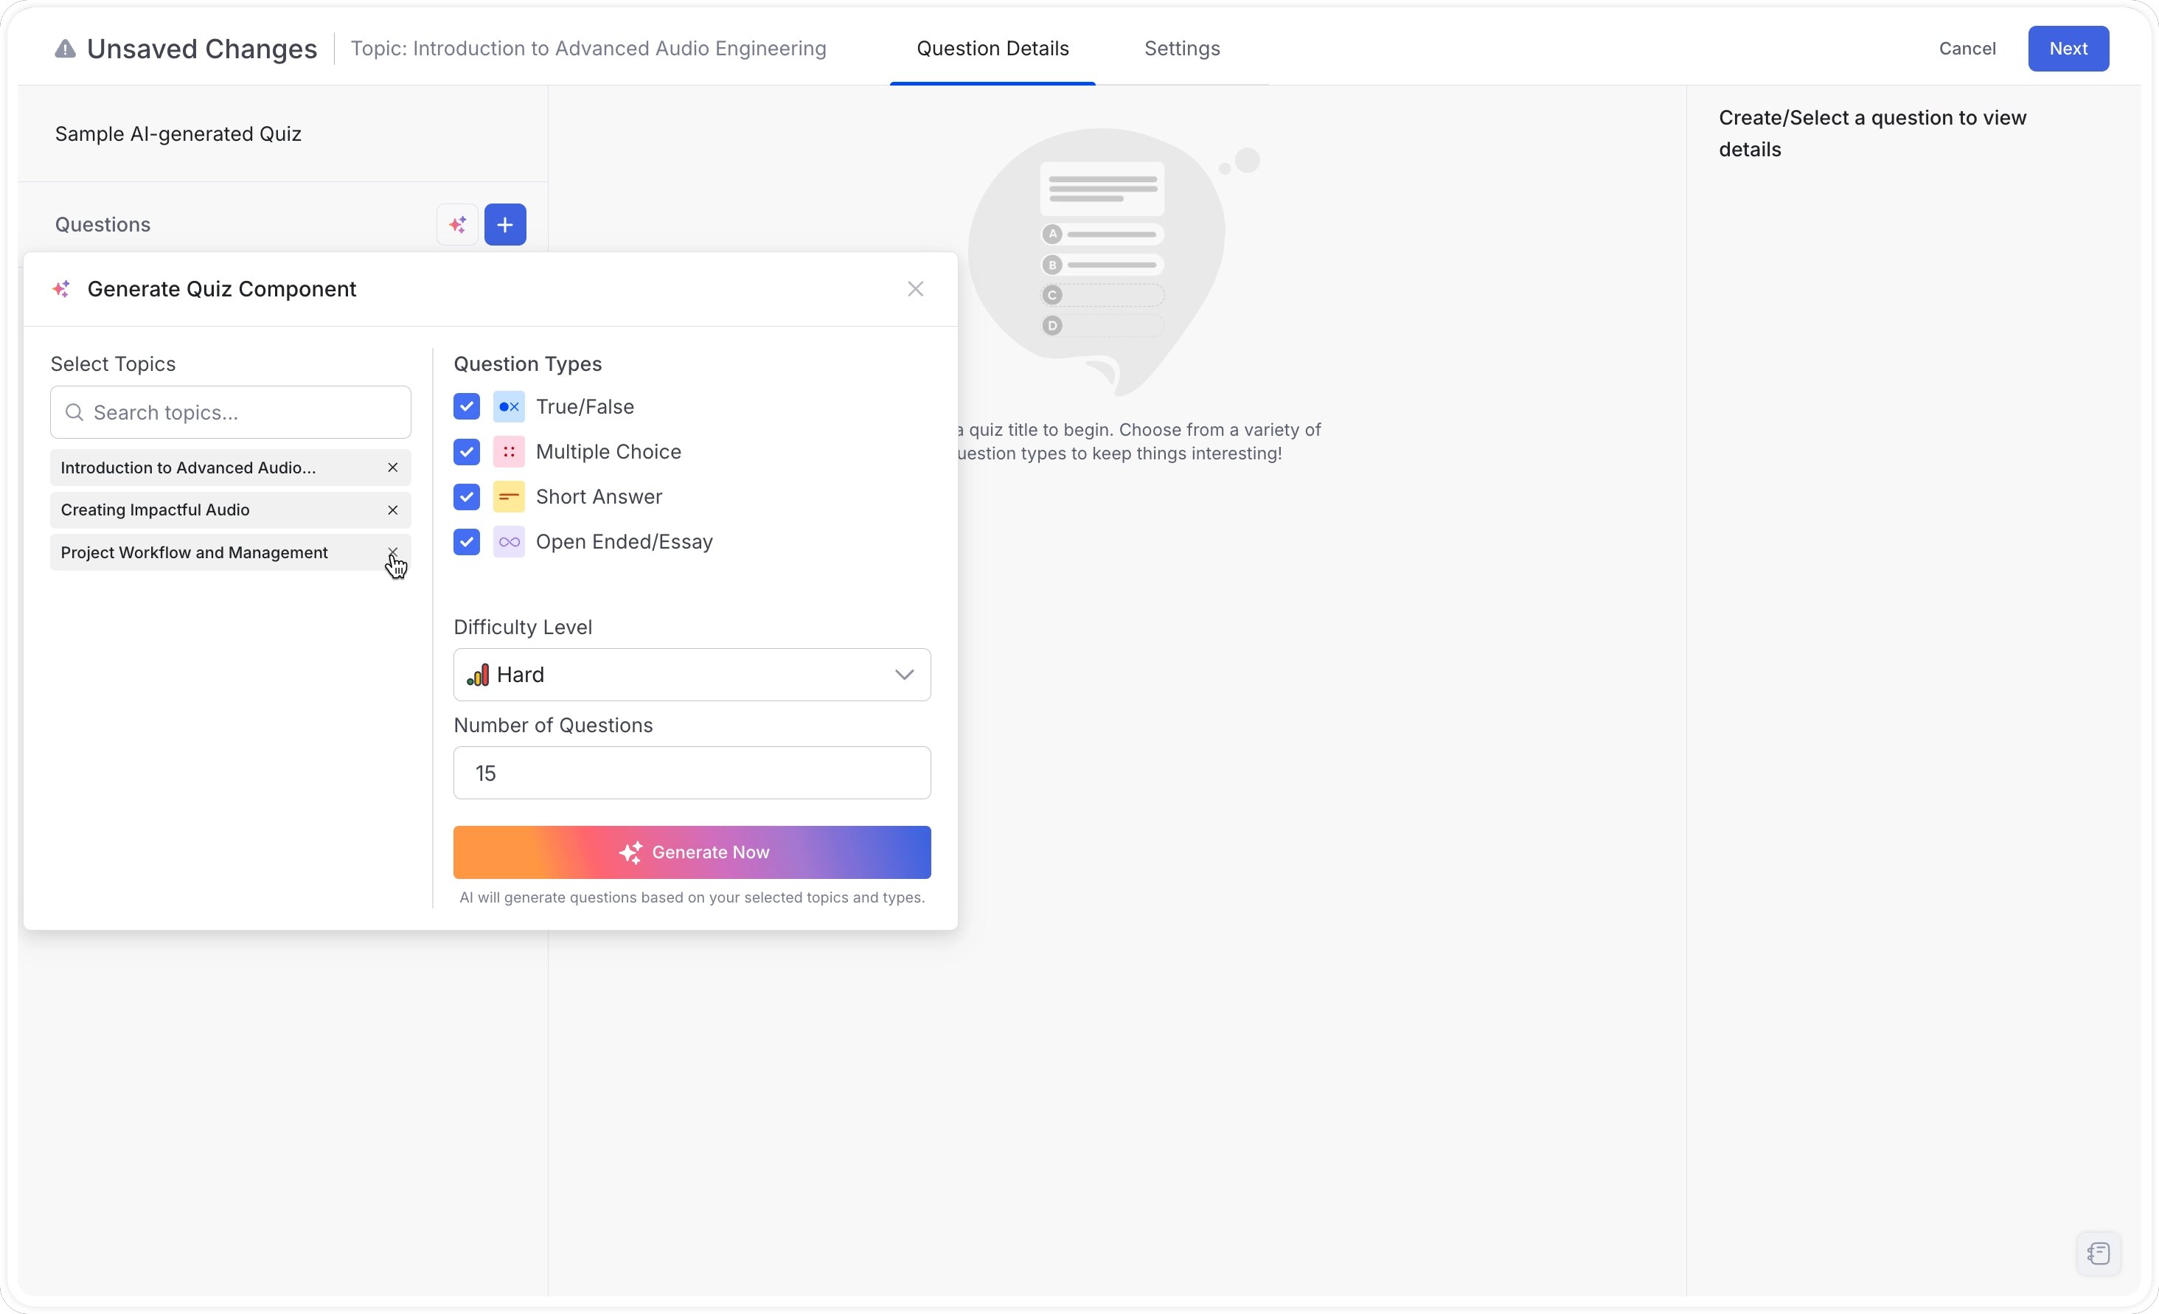Uncheck the Multiple Choice checkbox
The image size is (2159, 1314).
click(466, 452)
